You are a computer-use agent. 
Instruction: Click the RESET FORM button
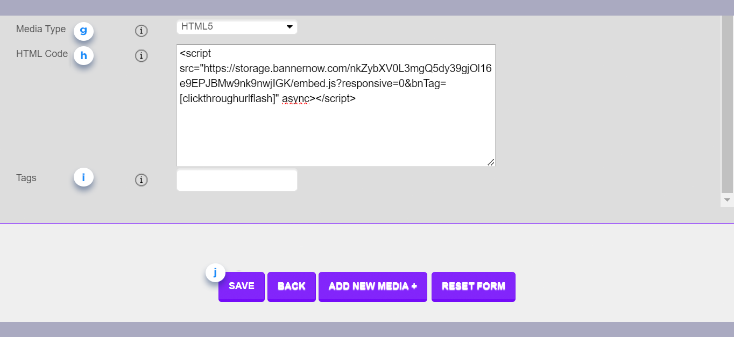(x=474, y=286)
